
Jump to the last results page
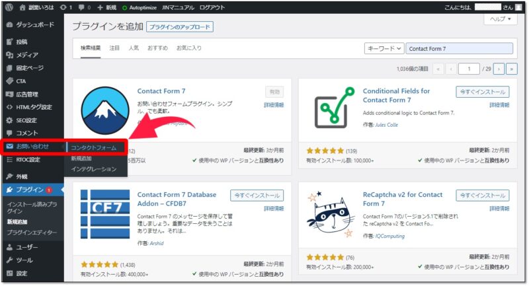tap(511, 69)
